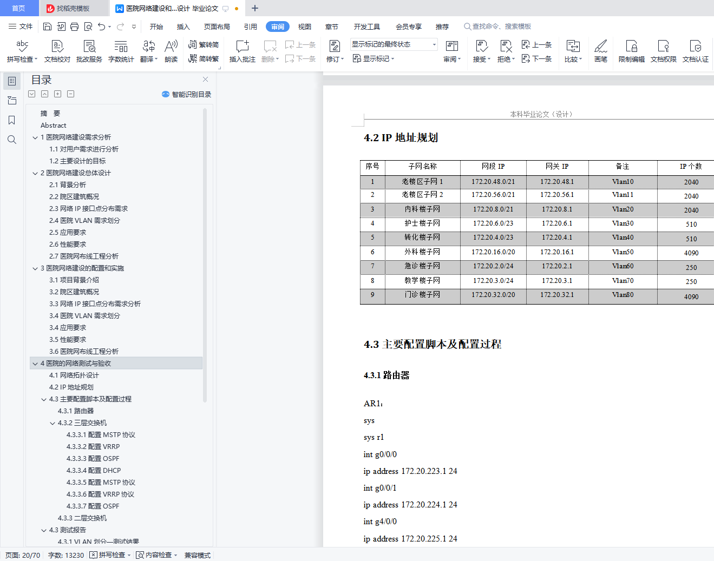Open 文档校对 document proofreading tool
The image size is (714, 561).
tap(57, 51)
